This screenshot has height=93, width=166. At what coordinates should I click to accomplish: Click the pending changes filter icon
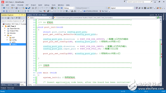[12, 18]
